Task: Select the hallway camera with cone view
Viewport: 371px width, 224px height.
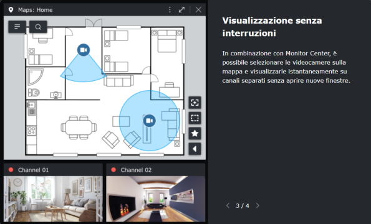Action: click(x=84, y=50)
